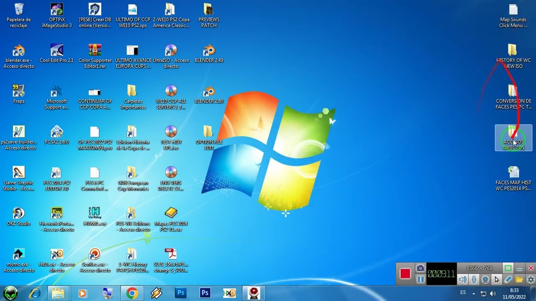Select Color Supporter Editor1.rar archive
This screenshot has width=536, height=301.
(95, 56)
